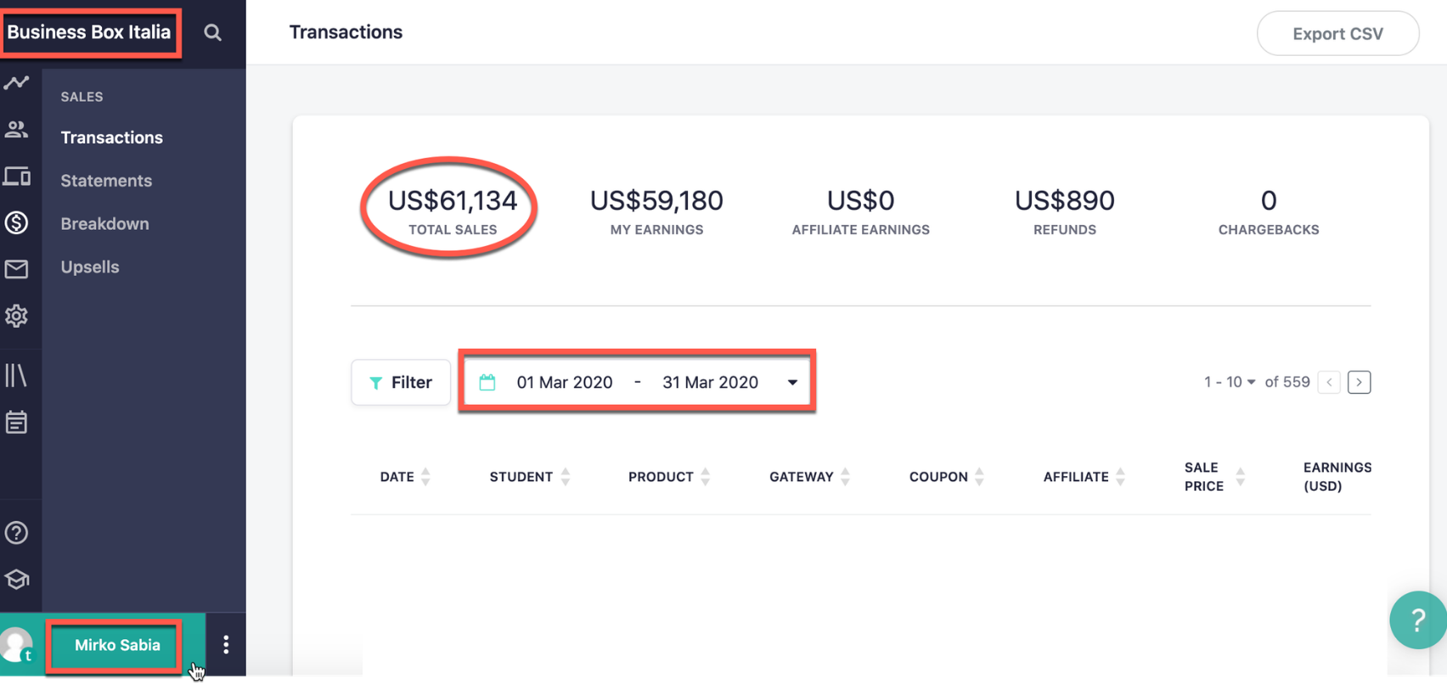
Task: Open the search magnifier icon
Action: [212, 32]
